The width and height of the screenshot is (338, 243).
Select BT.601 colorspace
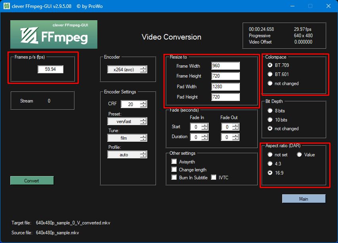tap(270, 74)
